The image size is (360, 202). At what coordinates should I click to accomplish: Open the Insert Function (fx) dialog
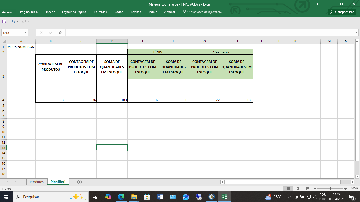click(x=60, y=33)
